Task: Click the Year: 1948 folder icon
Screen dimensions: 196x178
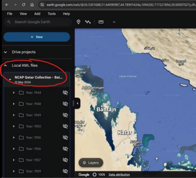Action: [x=21, y=104]
